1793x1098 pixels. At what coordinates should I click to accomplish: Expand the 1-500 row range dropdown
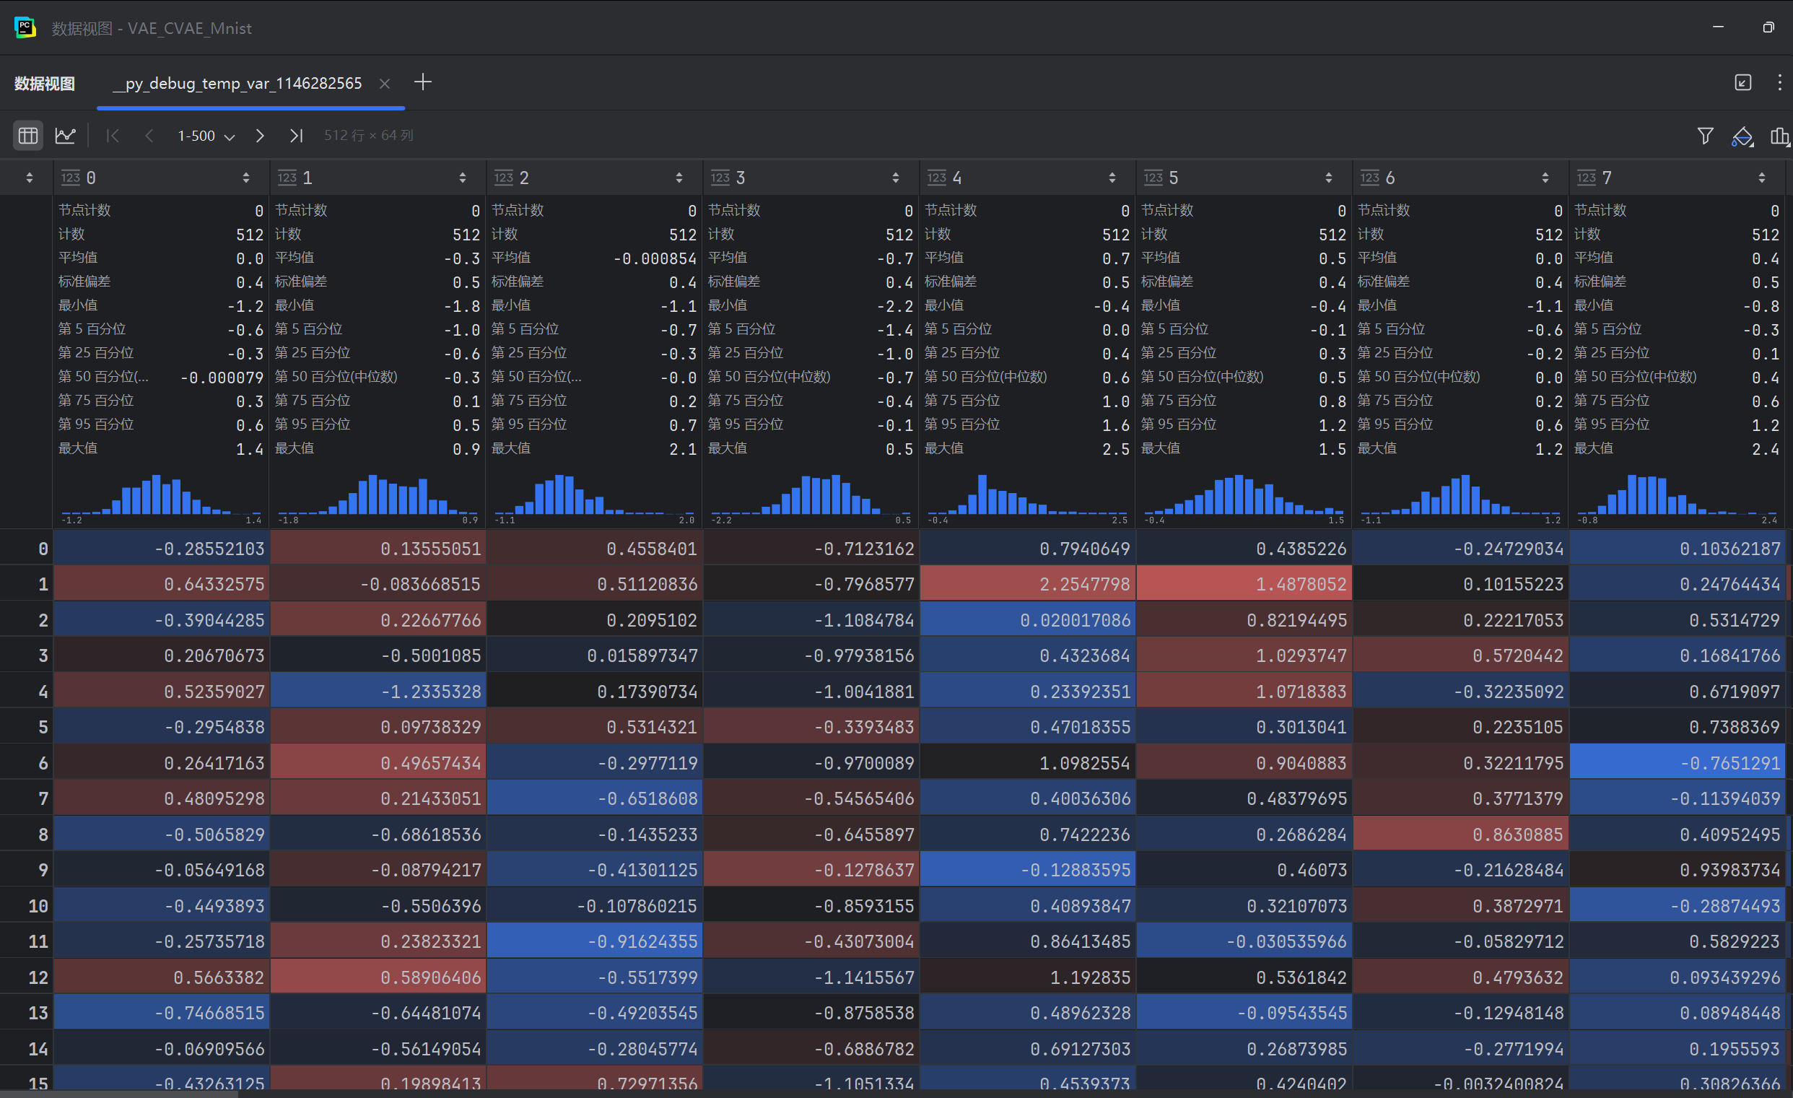206,136
